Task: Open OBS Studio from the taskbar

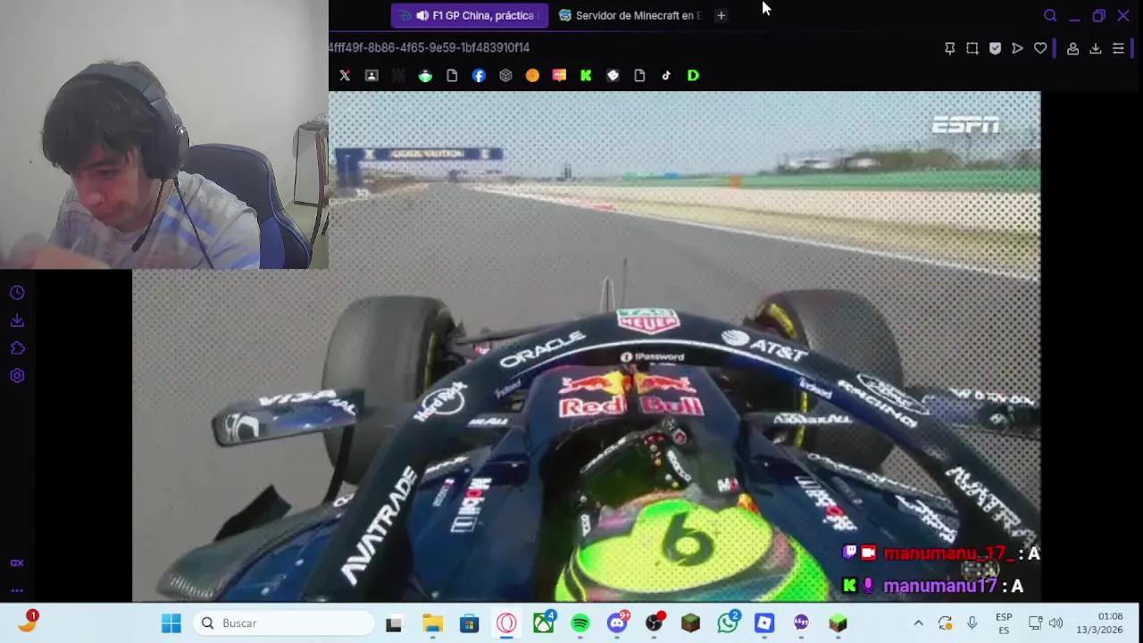Action: pyautogui.click(x=655, y=623)
